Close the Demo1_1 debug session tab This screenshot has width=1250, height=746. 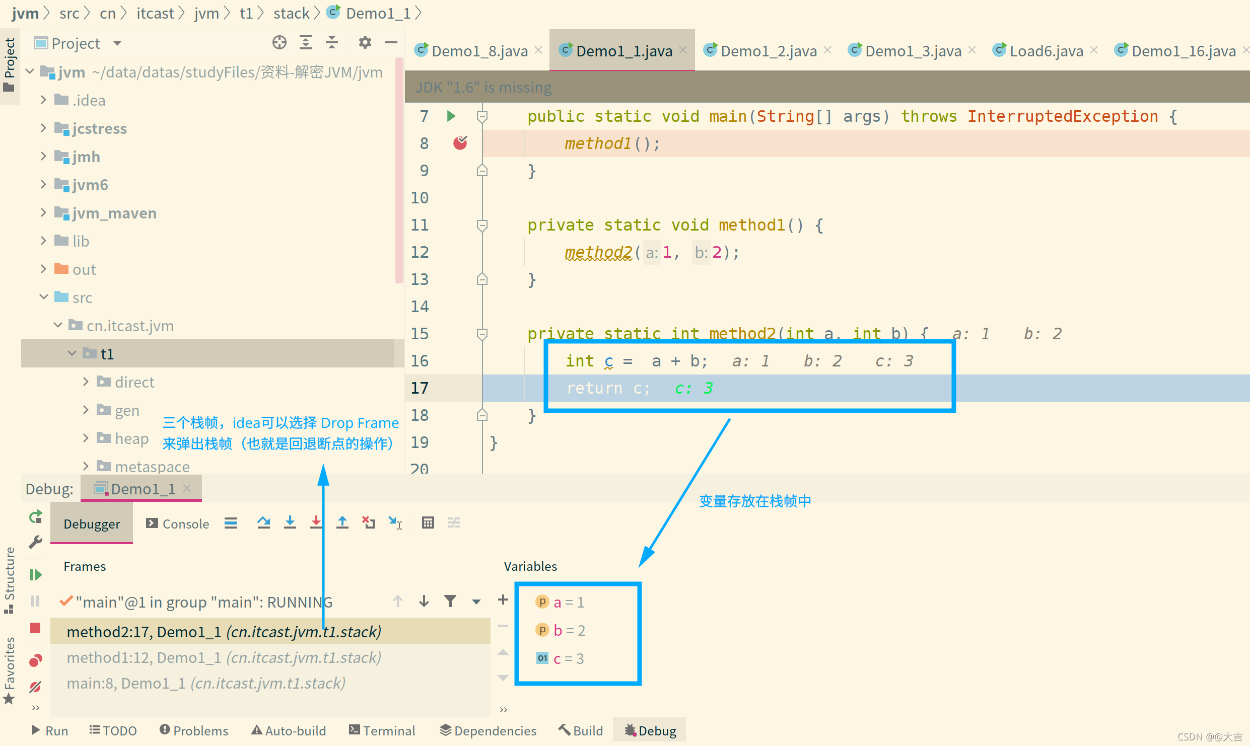coord(187,488)
